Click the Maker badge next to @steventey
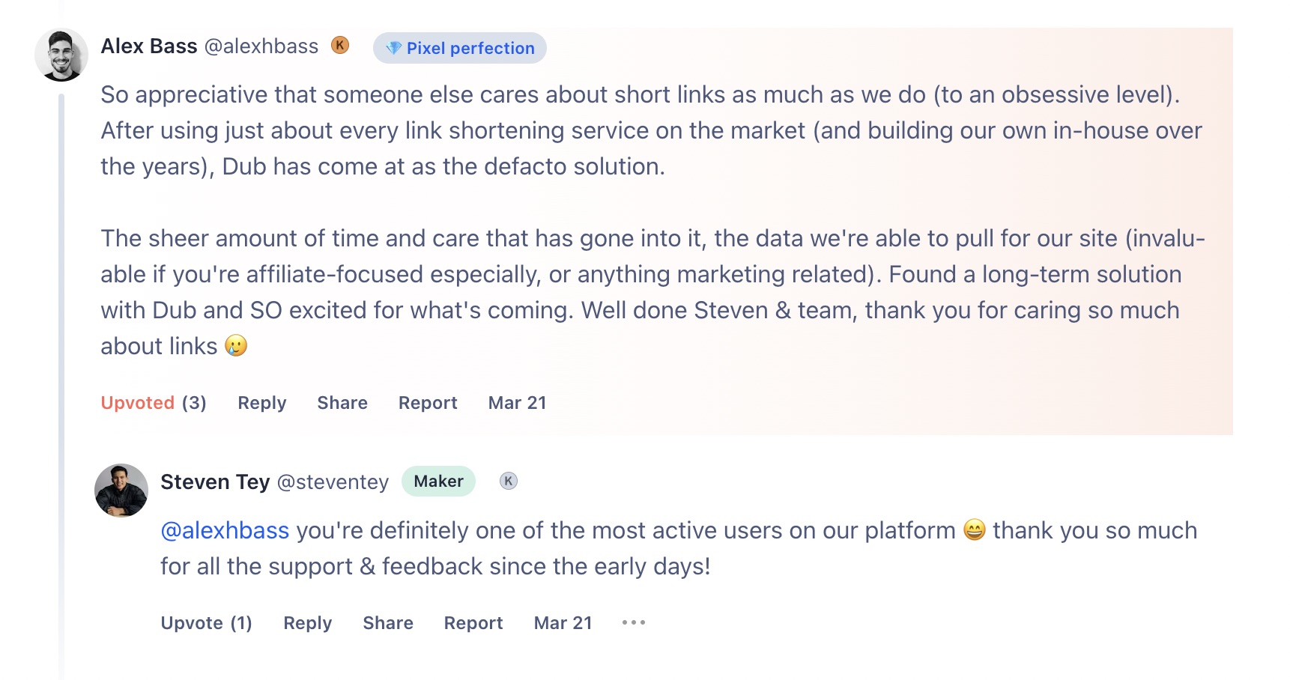Image resolution: width=1290 pixels, height=680 pixels. point(439,481)
